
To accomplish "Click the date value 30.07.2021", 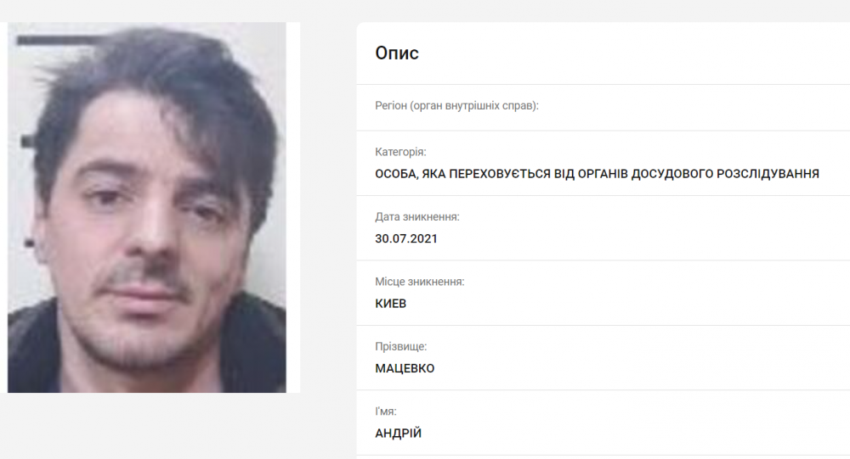I will [x=406, y=238].
